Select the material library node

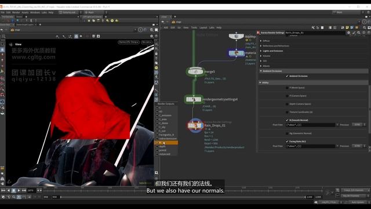(x=237, y=53)
